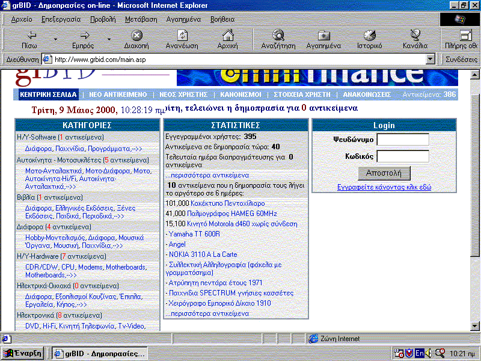Open the Μετάβαση menu
Image resolution: width=481 pixels, height=361 pixels.
[x=141, y=19]
